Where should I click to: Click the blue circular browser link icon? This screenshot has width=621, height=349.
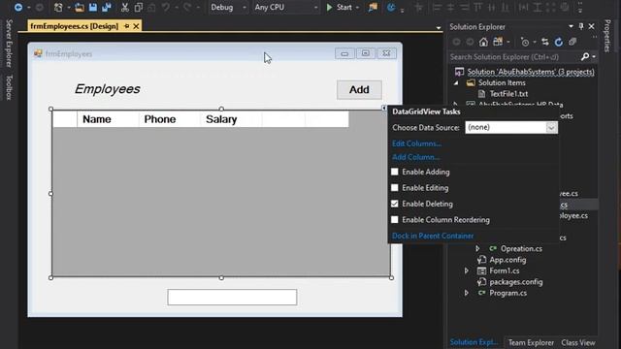391,7
